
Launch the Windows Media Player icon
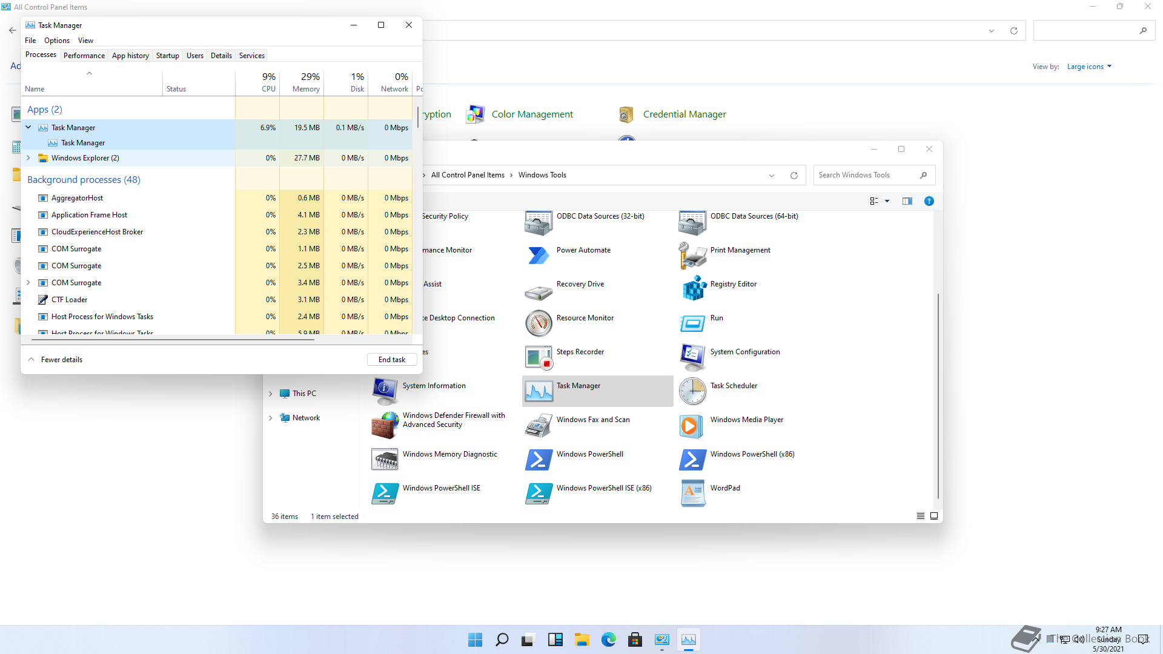[x=692, y=425]
